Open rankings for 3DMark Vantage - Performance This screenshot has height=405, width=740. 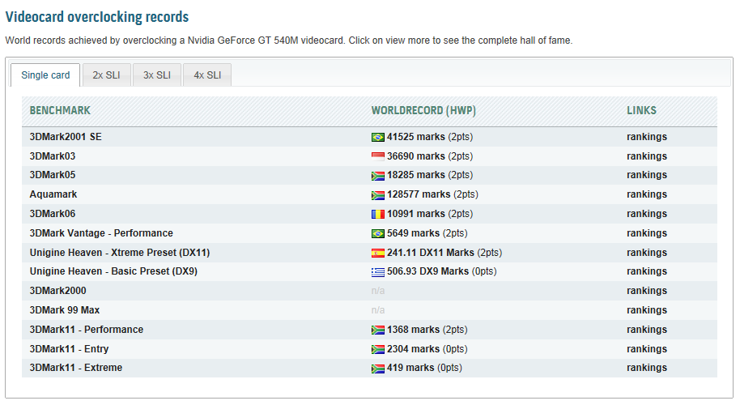click(x=647, y=232)
